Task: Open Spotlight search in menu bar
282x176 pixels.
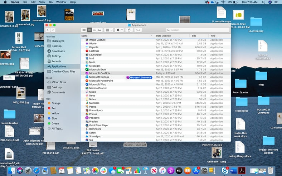Action: pyautogui.click(x=263, y=2)
